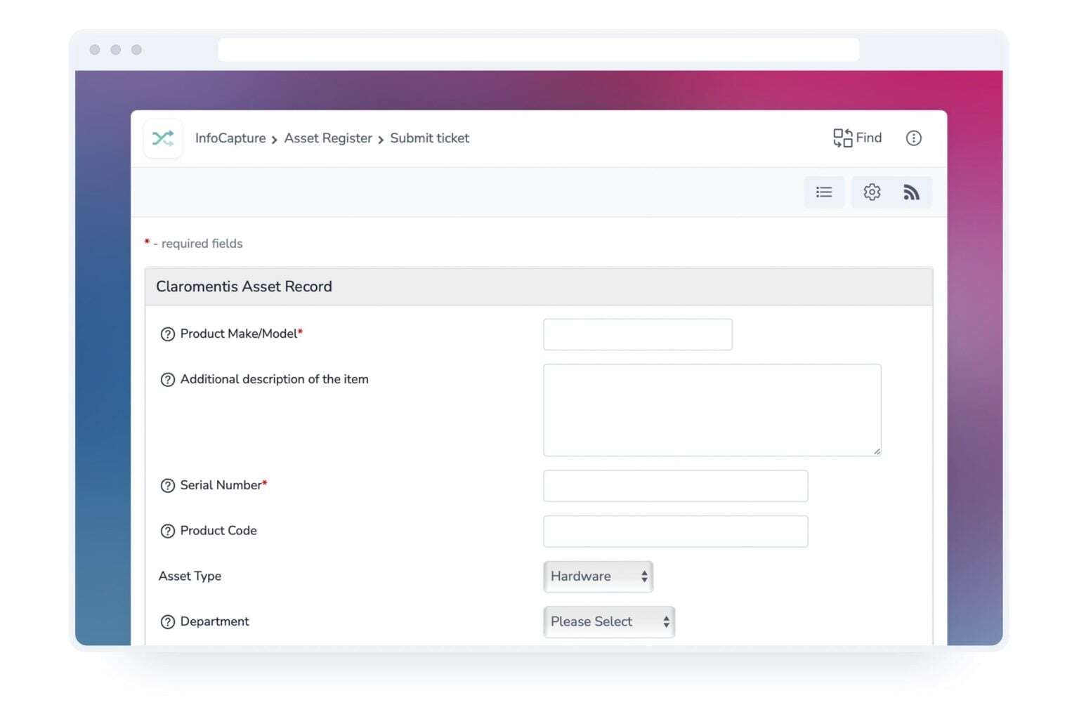Open the Department Please Select dropdown
Image resolution: width=1079 pixels, height=719 pixels.
[x=608, y=621]
